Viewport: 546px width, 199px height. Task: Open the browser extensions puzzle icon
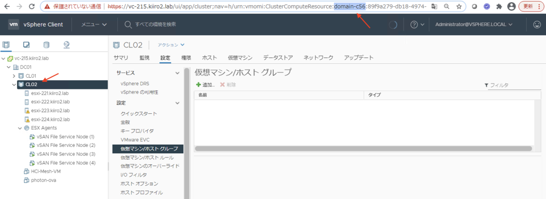tap(499, 6)
